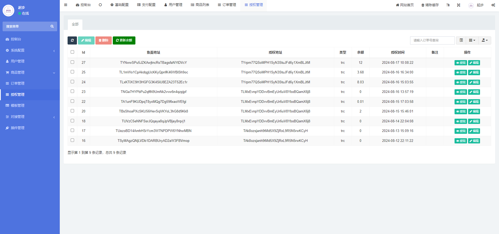This screenshot has height=234, width=499.
Task: Switch to the 全部 tab
Action: [x=75, y=24]
